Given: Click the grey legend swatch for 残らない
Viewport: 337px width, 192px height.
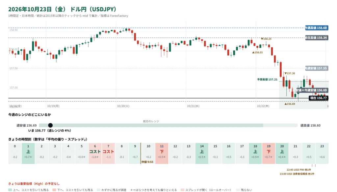Looking at the screenshot, I should (238, 190).
